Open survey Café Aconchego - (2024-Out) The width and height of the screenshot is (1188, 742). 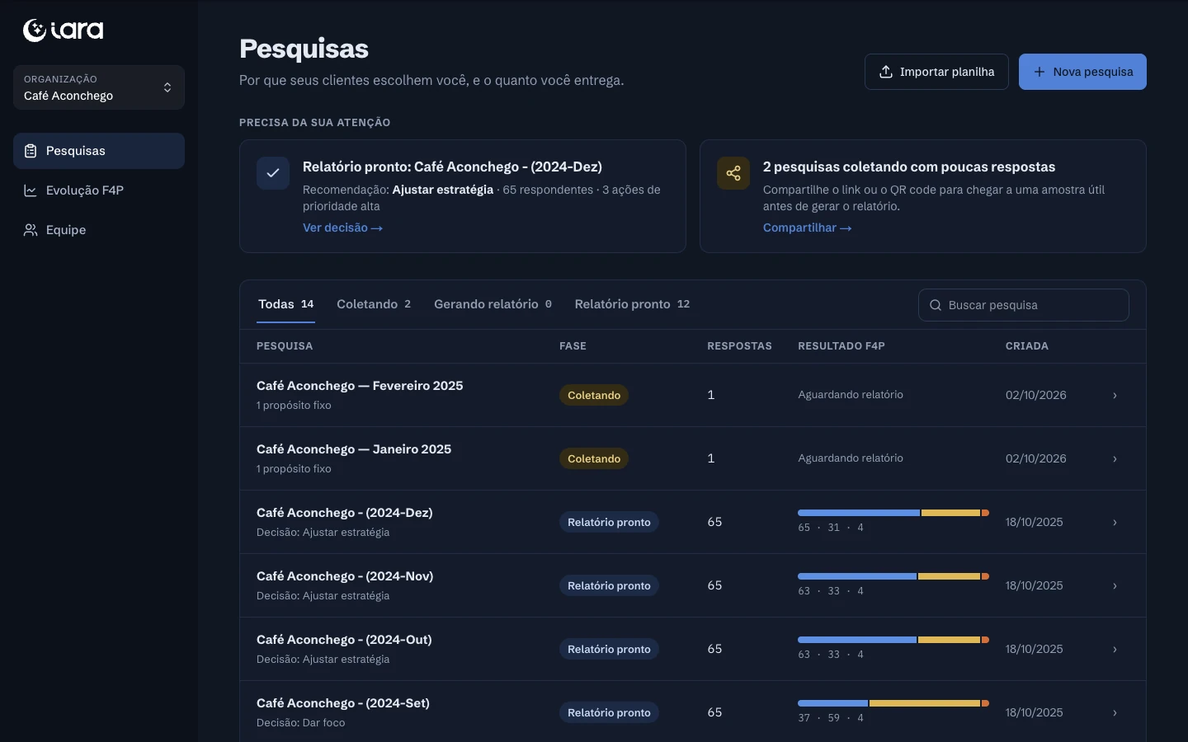click(344, 640)
